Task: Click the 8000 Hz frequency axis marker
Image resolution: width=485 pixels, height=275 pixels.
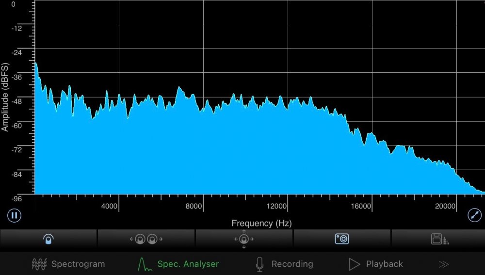Action: click(x=194, y=206)
